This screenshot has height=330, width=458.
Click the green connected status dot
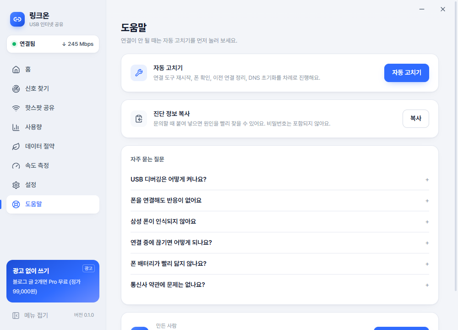(x=14, y=44)
